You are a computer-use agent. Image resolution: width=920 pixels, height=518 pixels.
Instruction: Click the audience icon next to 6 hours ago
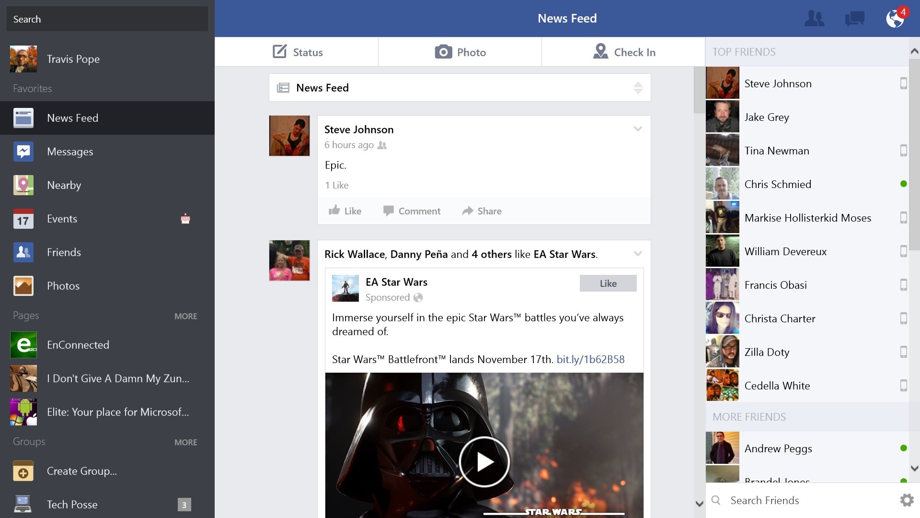pyautogui.click(x=382, y=145)
